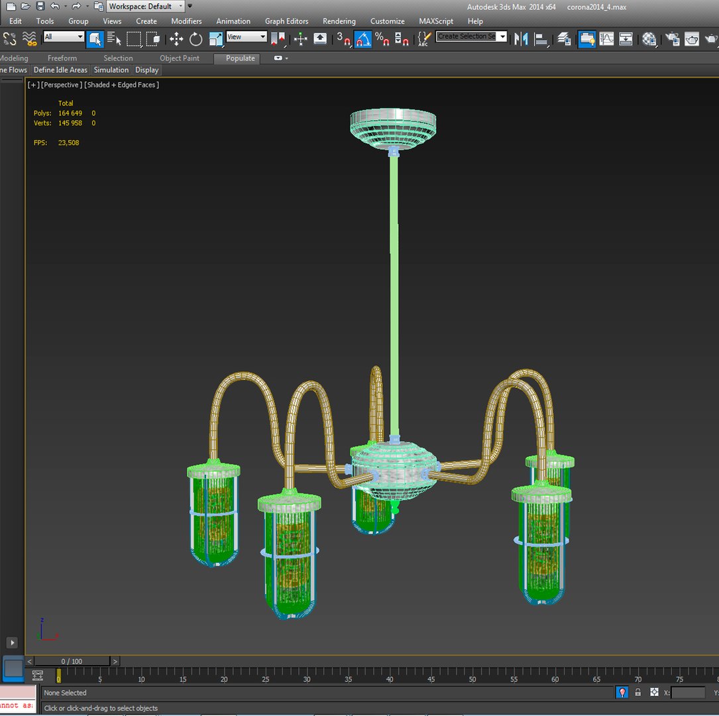
Task: Choose the Rectangular Selection Region tool
Action: (134, 39)
